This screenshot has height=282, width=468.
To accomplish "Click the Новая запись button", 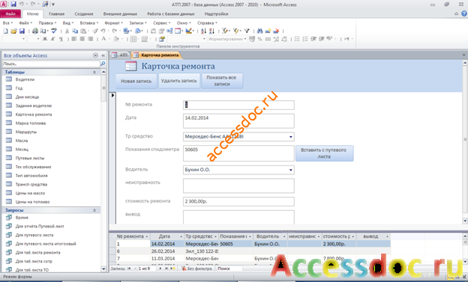I will pyautogui.click(x=136, y=81).
